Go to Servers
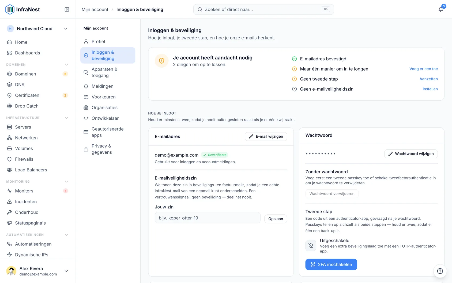452x283 pixels. [37, 127]
